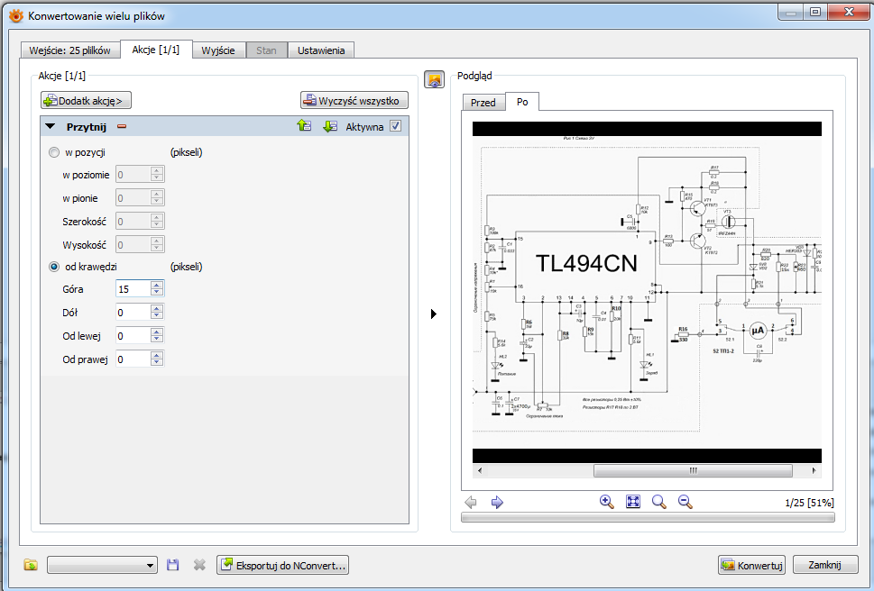Focus the Od prawej input field
The width and height of the screenshot is (874, 591).
point(133,359)
